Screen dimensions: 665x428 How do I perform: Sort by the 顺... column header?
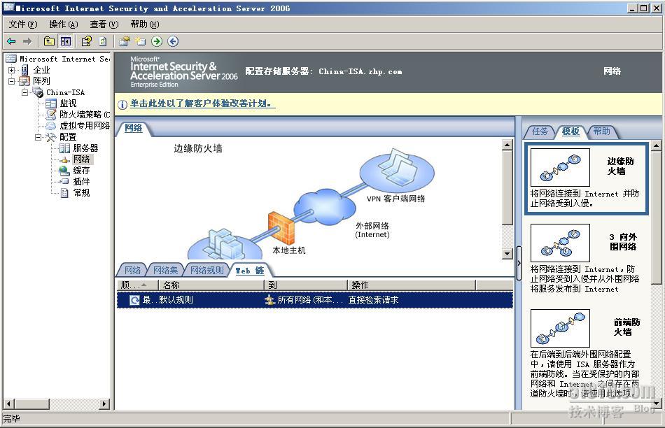136,285
